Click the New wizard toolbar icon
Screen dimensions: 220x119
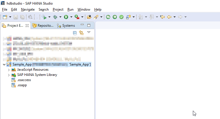click(5, 17)
